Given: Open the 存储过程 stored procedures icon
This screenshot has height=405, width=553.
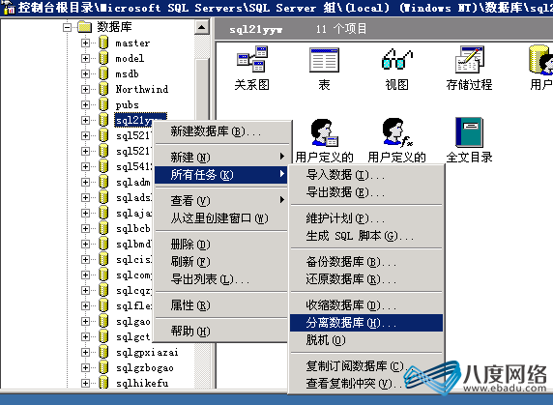Looking at the screenshot, I should 469,59.
